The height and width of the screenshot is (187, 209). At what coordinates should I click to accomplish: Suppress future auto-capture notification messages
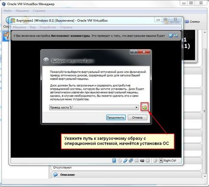coord(176,35)
